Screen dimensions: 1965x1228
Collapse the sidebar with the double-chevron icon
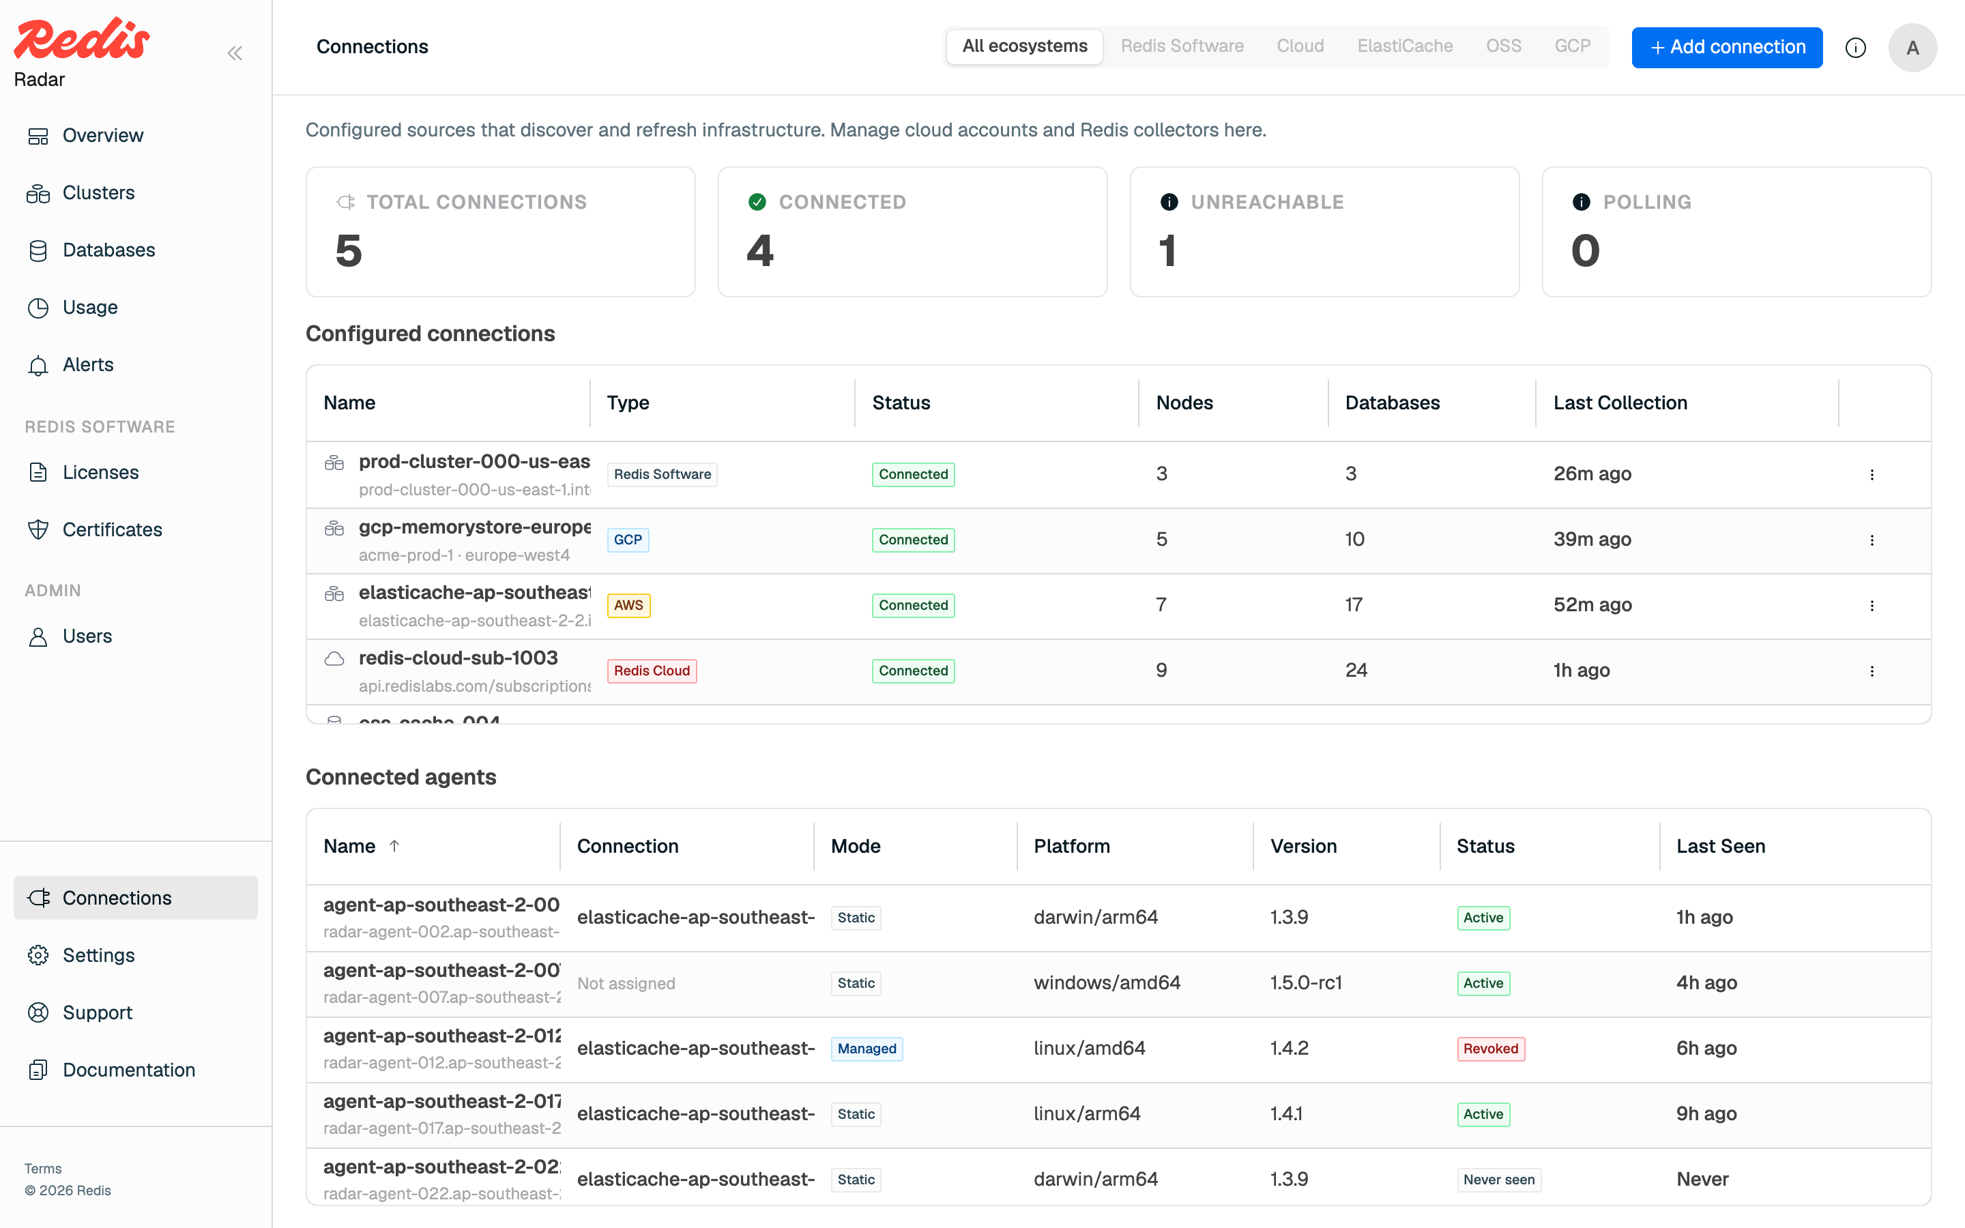click(235, 54)
